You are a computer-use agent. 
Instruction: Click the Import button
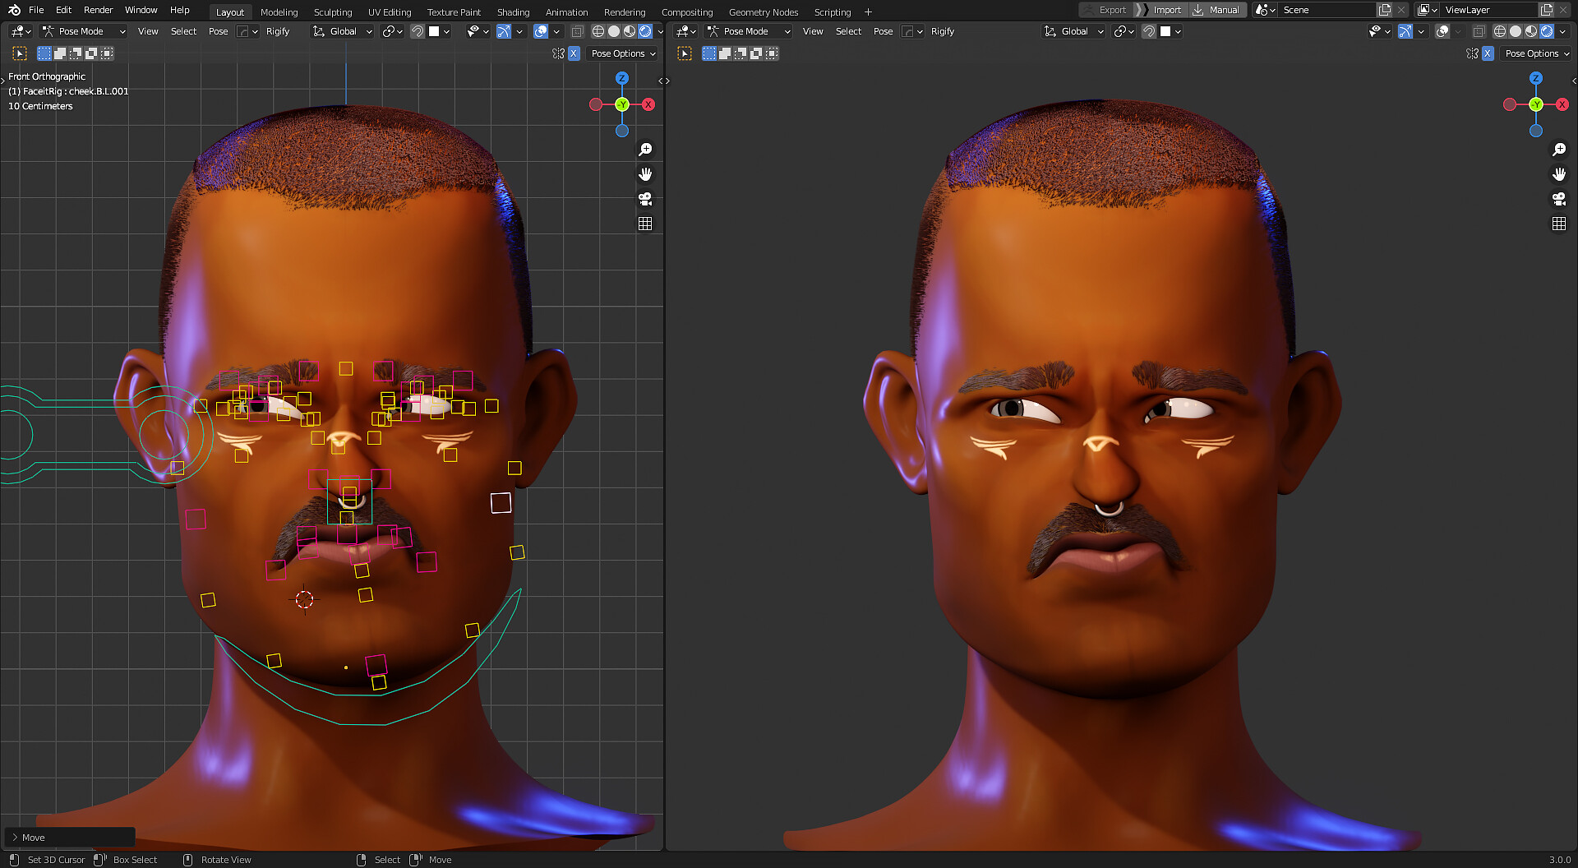click(1166, 10)
